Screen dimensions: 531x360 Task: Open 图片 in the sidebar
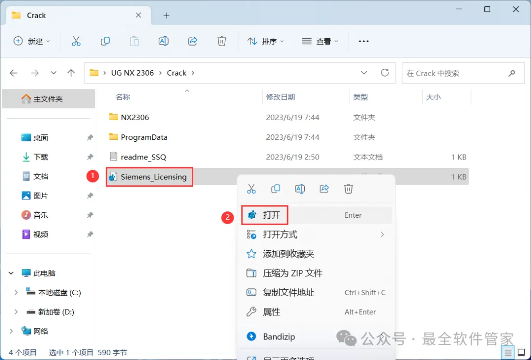point(41,196)
